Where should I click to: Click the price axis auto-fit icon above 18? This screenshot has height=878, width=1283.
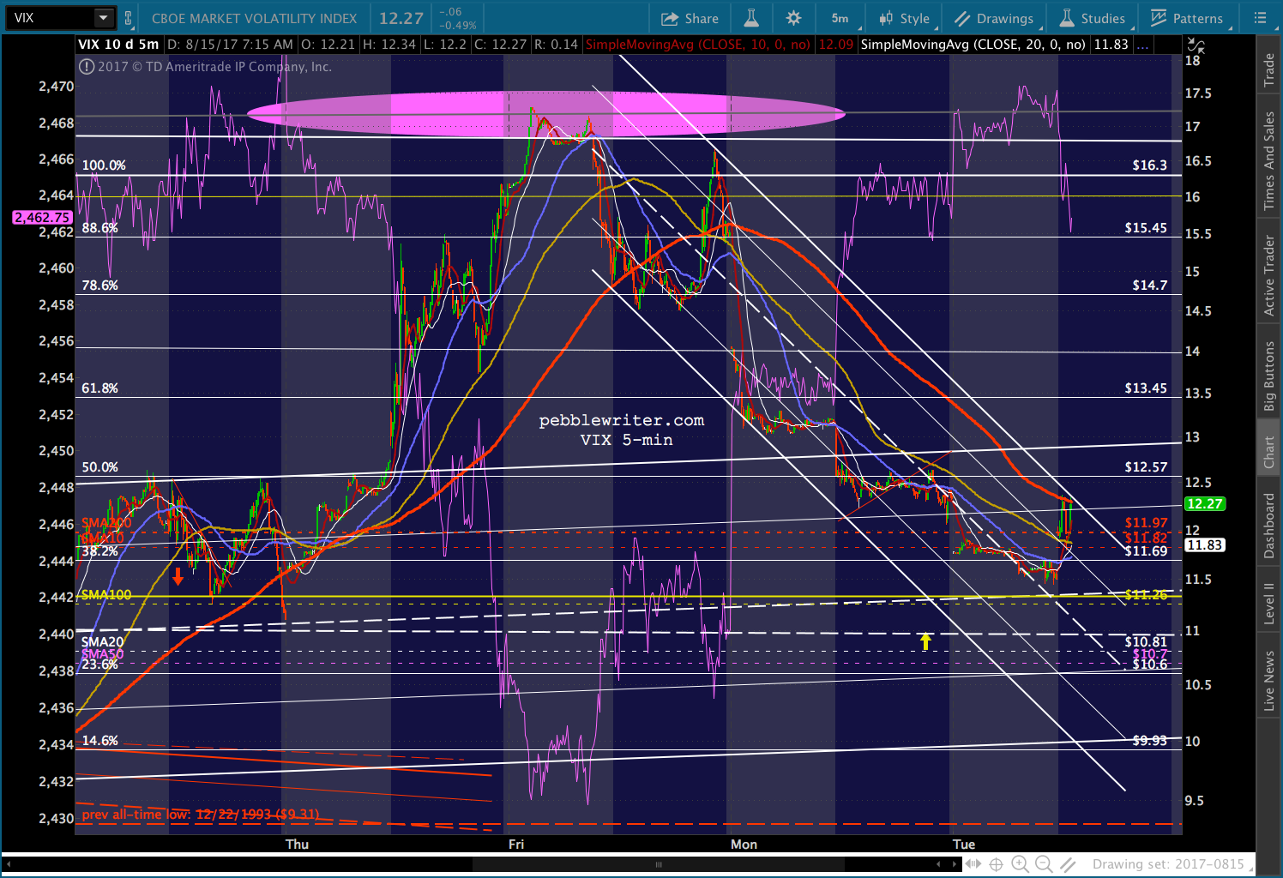[1196, 45]
